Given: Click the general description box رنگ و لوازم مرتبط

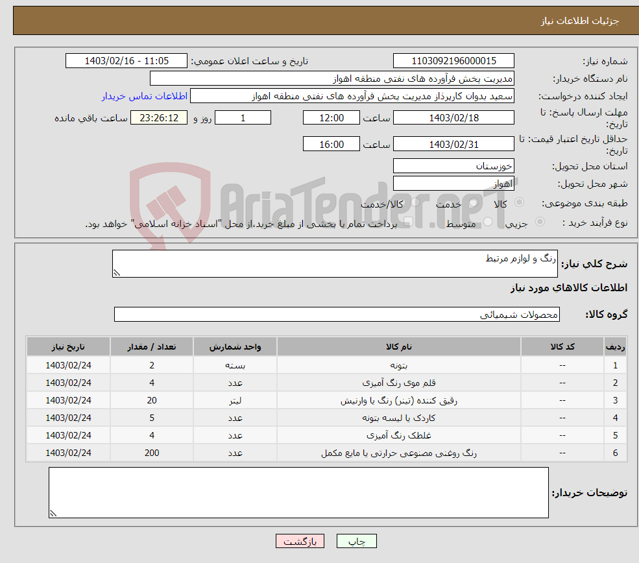Looking at the screenshot, I should (335, 263).
